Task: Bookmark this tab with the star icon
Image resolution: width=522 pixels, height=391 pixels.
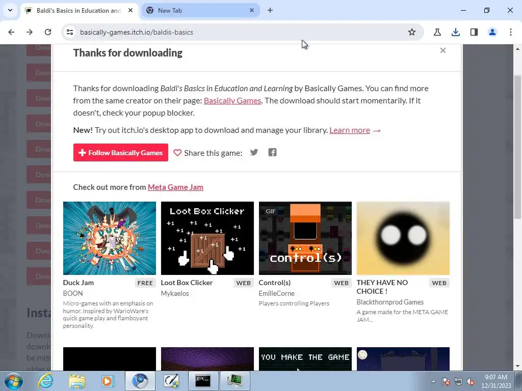Action: pos(412,32)
